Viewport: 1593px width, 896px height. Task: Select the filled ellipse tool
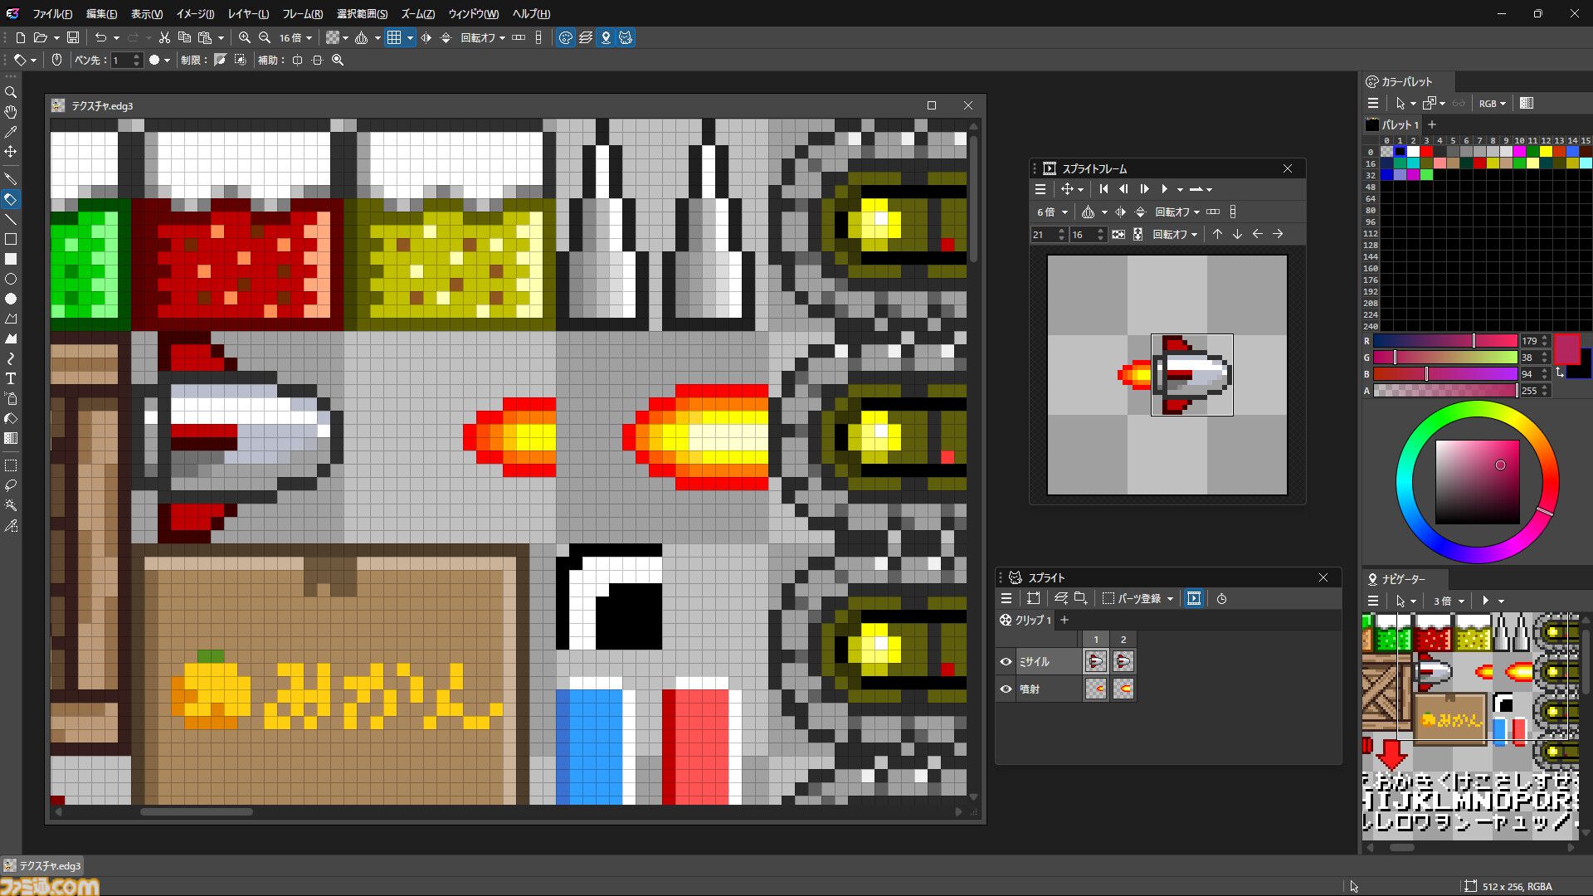tap(11, 299)
